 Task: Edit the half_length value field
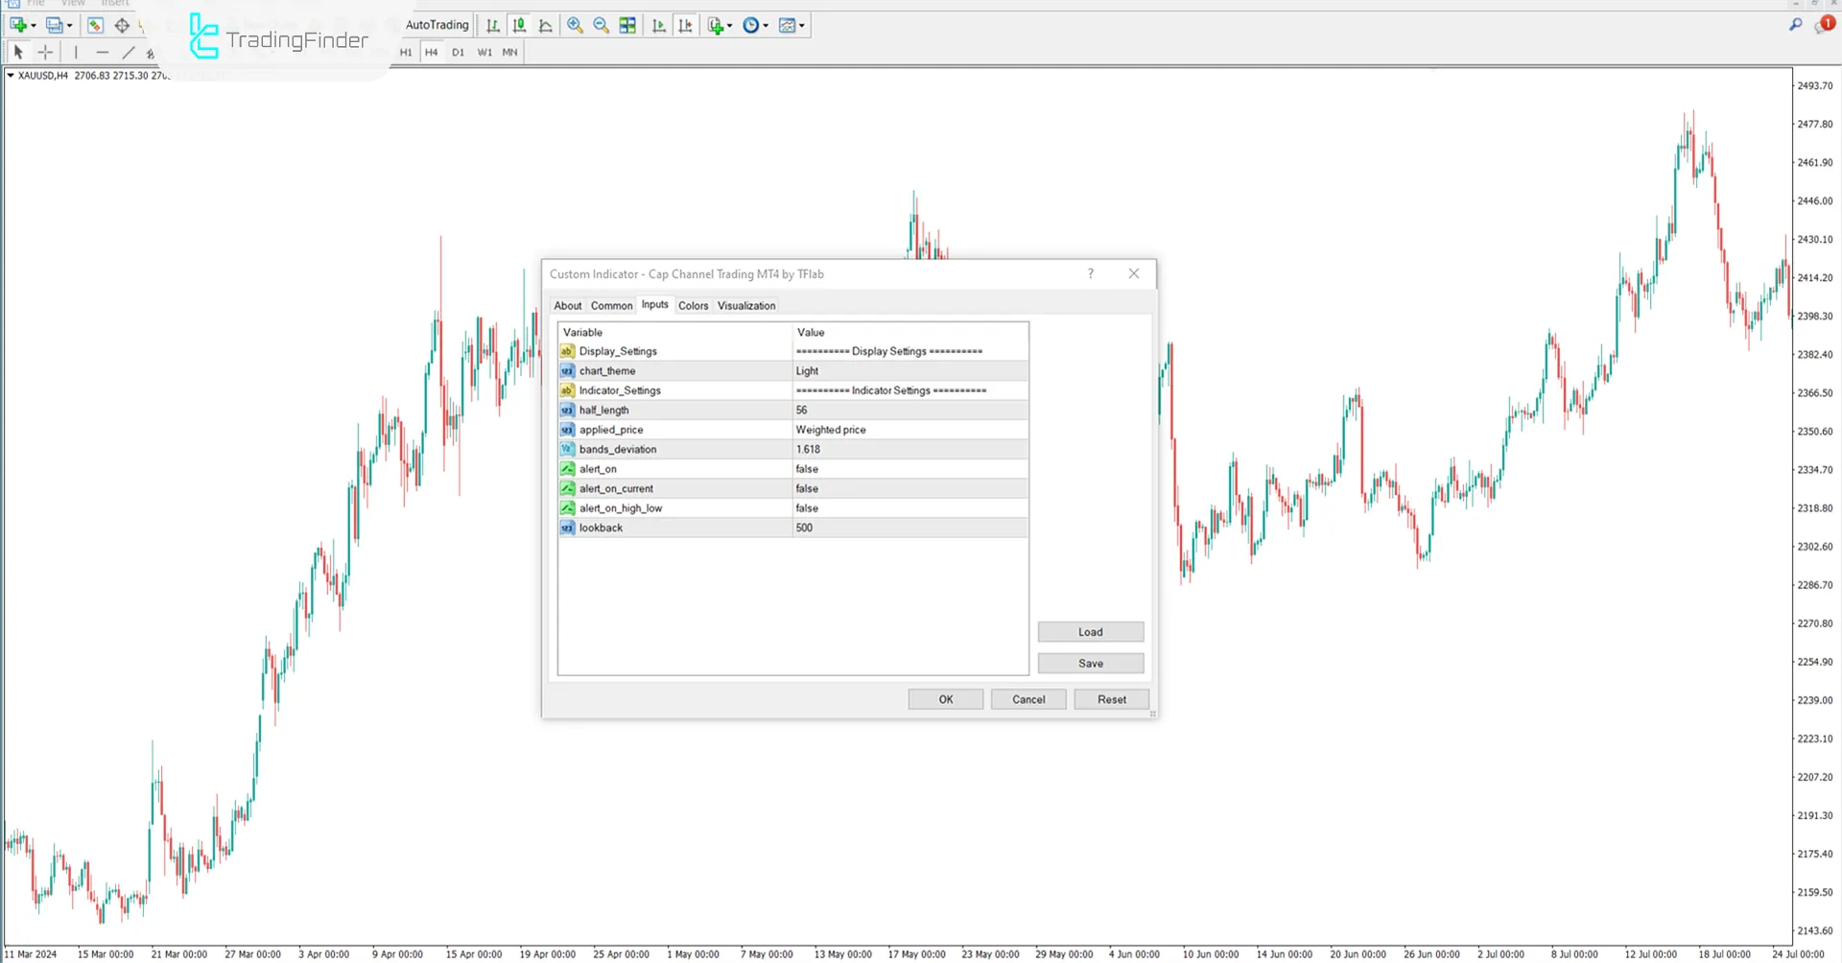(x=909, y=411)
